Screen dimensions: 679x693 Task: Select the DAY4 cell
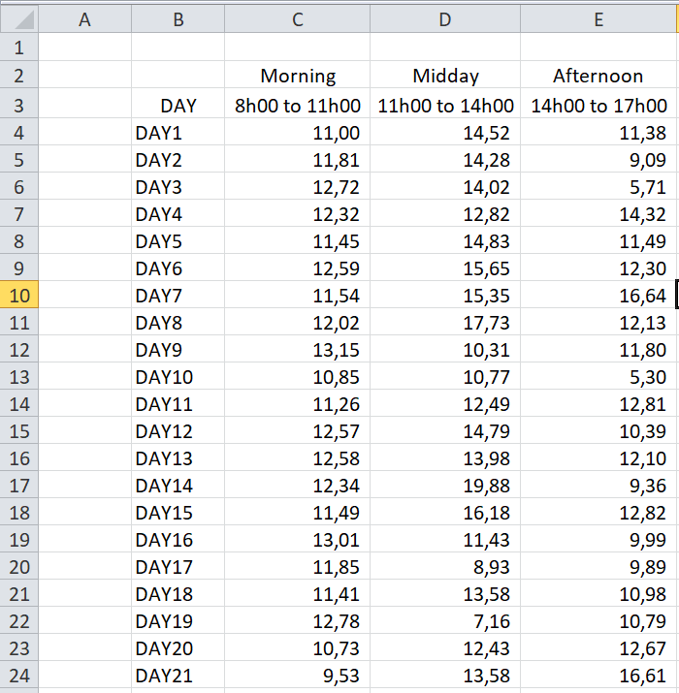tap(178, 213)
